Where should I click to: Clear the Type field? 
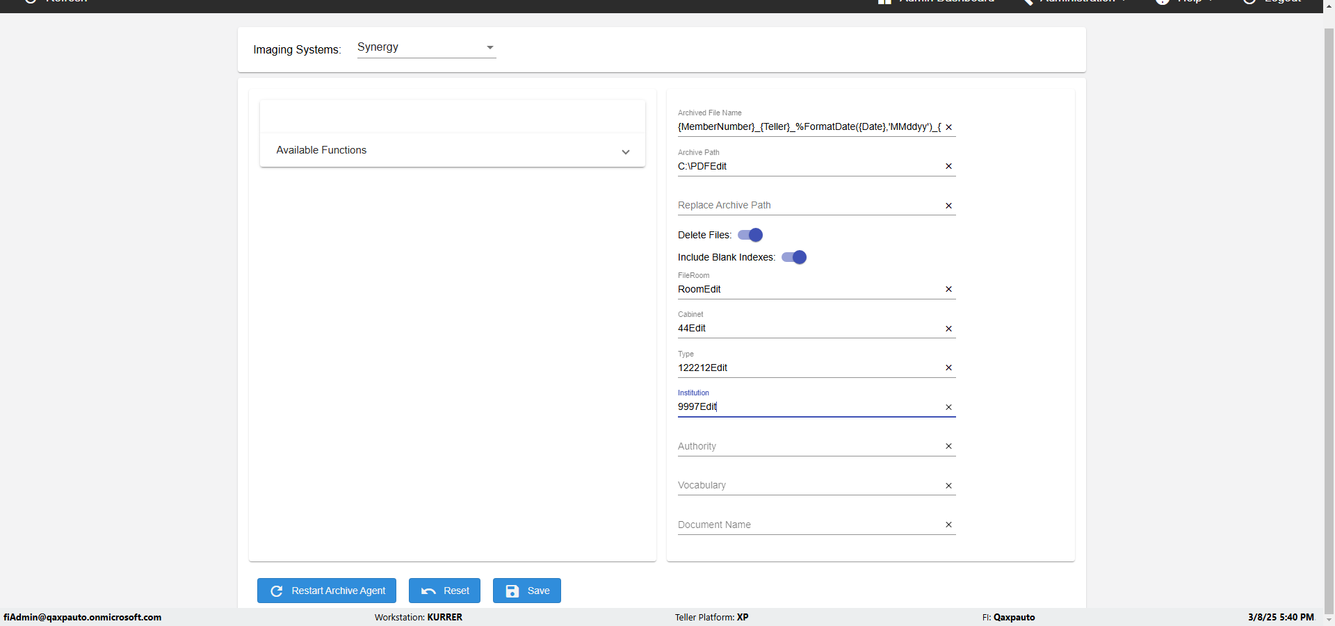[x=948, y=368]
